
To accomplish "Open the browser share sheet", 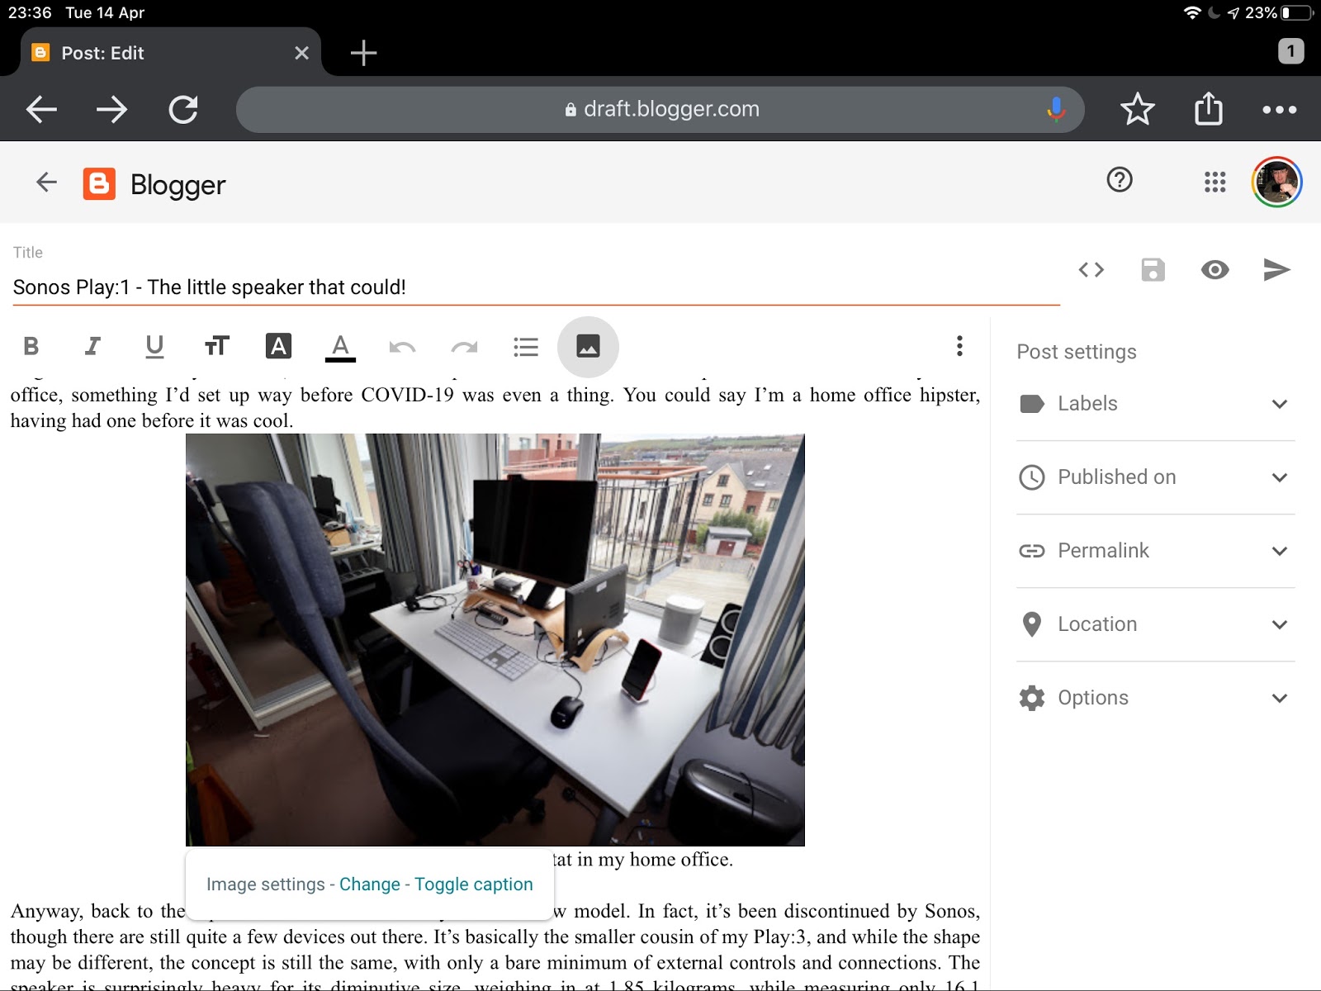I will pyautogui.click(x=1208, y=108).
